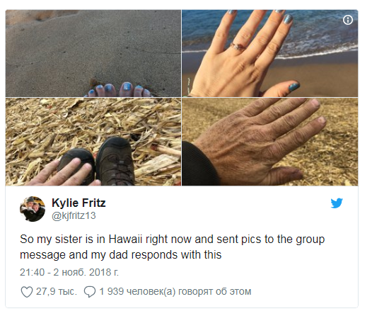This screenshot has width=372, height=316.
Task: Like the tweet with the heart icon
Action: [x=27, y=291]
